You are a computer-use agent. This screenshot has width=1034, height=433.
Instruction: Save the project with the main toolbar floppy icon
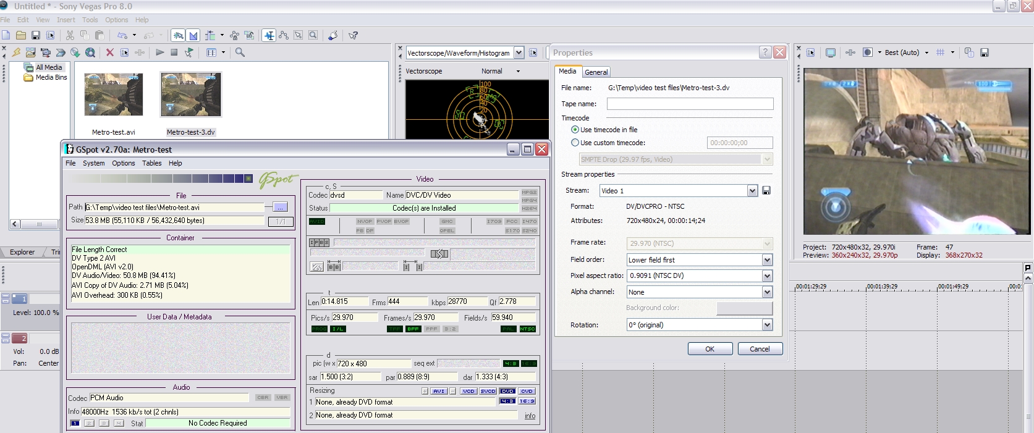36,35
